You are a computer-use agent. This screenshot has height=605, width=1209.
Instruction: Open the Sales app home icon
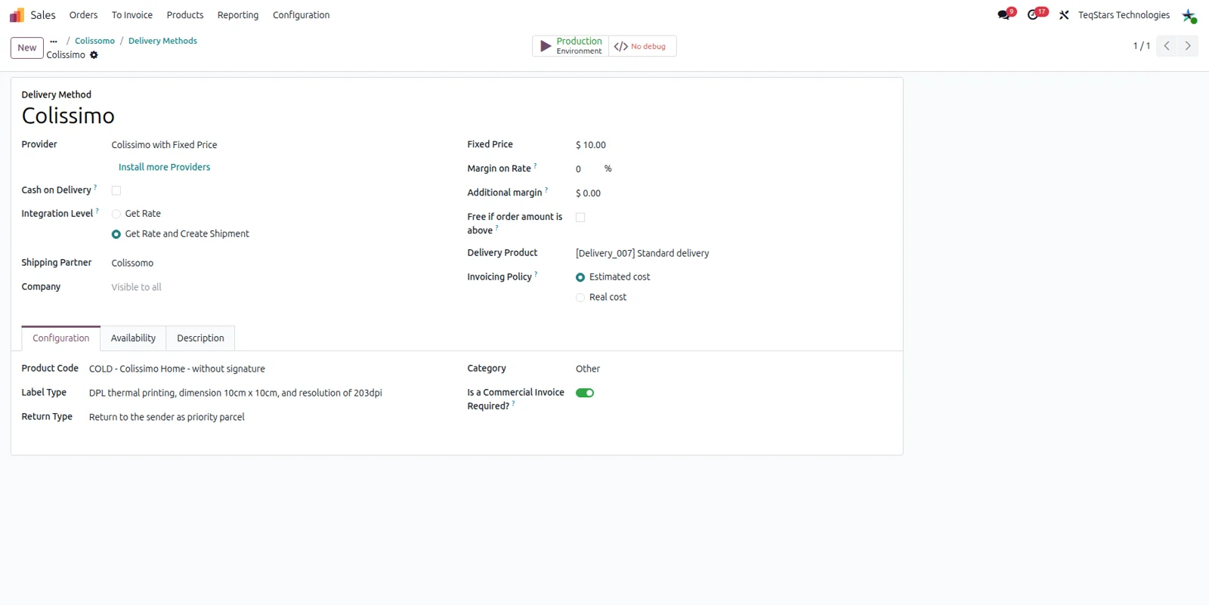(x=17, y=15)
